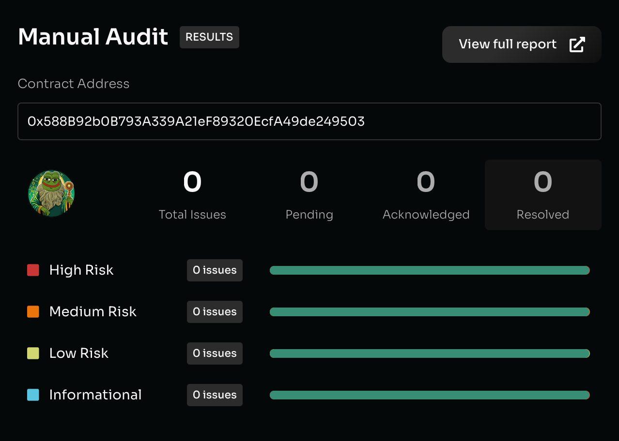Click the Low Risk 0 issues badge
619x441 pixels.
[x=215, y=353]
